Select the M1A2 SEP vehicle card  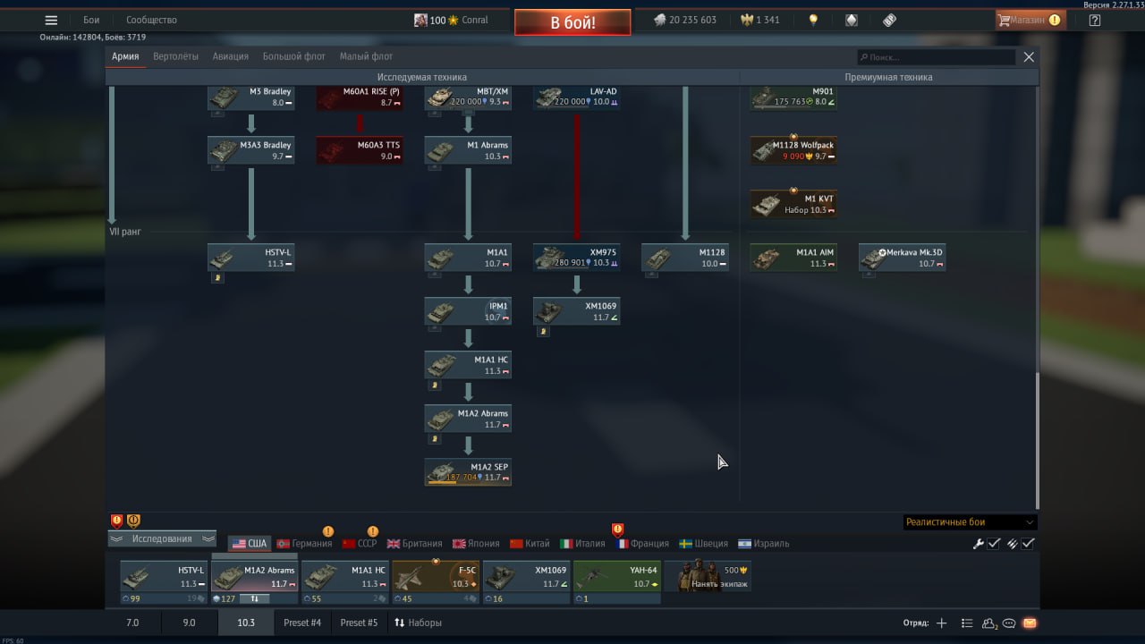468,472
